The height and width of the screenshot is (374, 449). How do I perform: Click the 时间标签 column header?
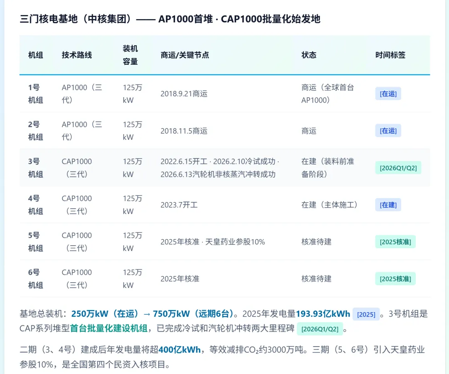(x=390, y=55)
